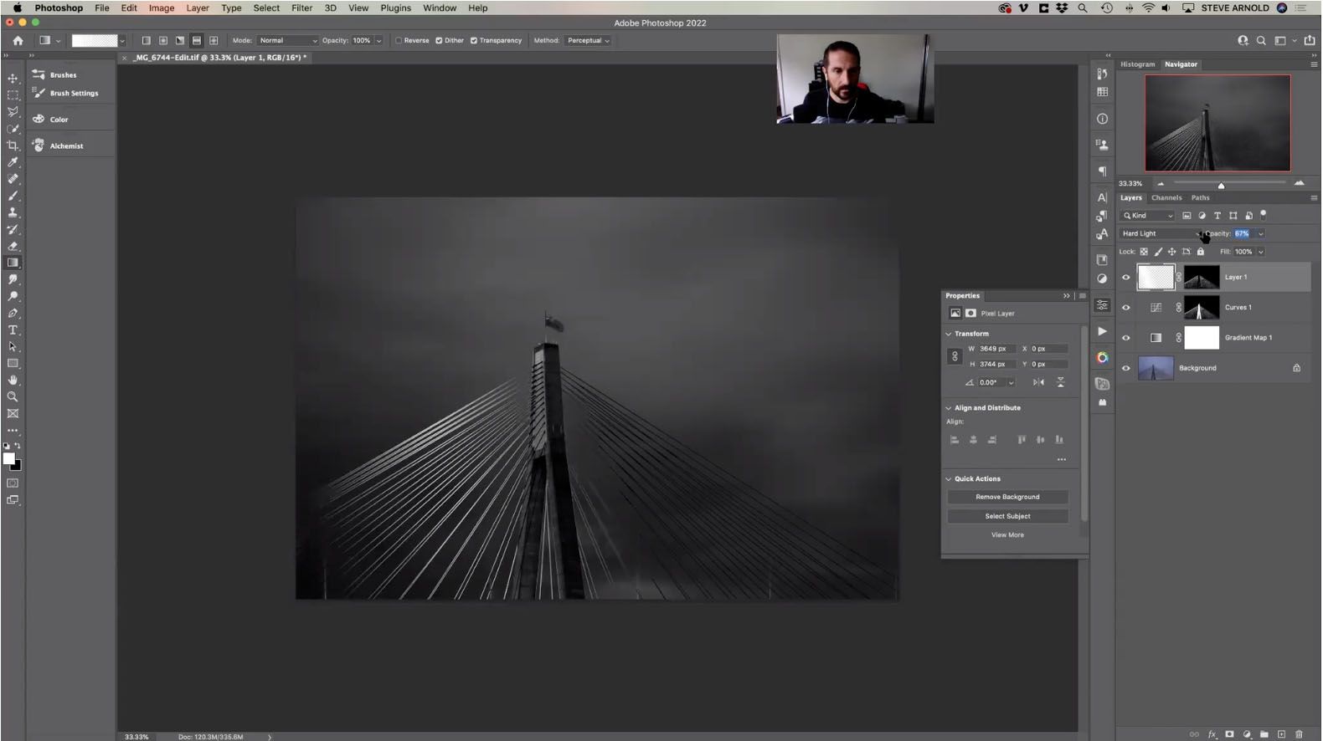Select the Gradient Map 1 layer mask thumbnail

coord(1201,338)
